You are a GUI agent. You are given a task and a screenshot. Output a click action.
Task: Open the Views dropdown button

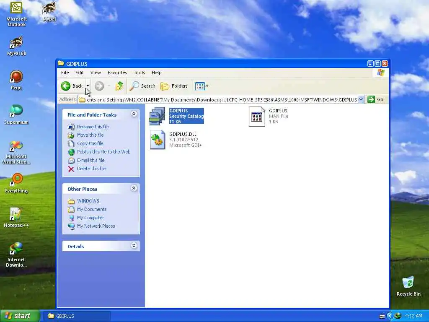point(202,86)
